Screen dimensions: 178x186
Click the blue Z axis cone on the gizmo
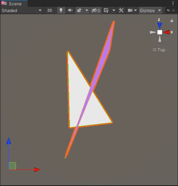coord(160,26)
